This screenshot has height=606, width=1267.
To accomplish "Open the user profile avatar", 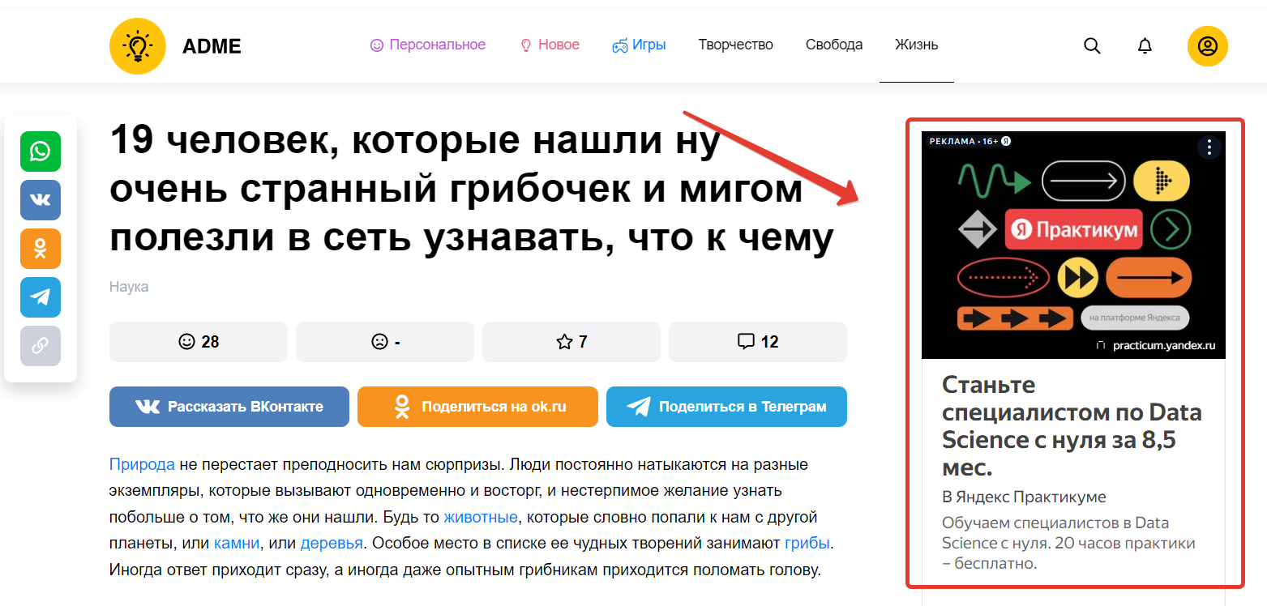I will (1207, 46).
